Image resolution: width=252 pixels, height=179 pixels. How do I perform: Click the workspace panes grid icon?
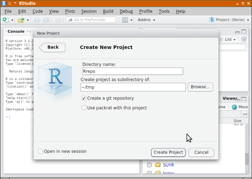[125, 20]
